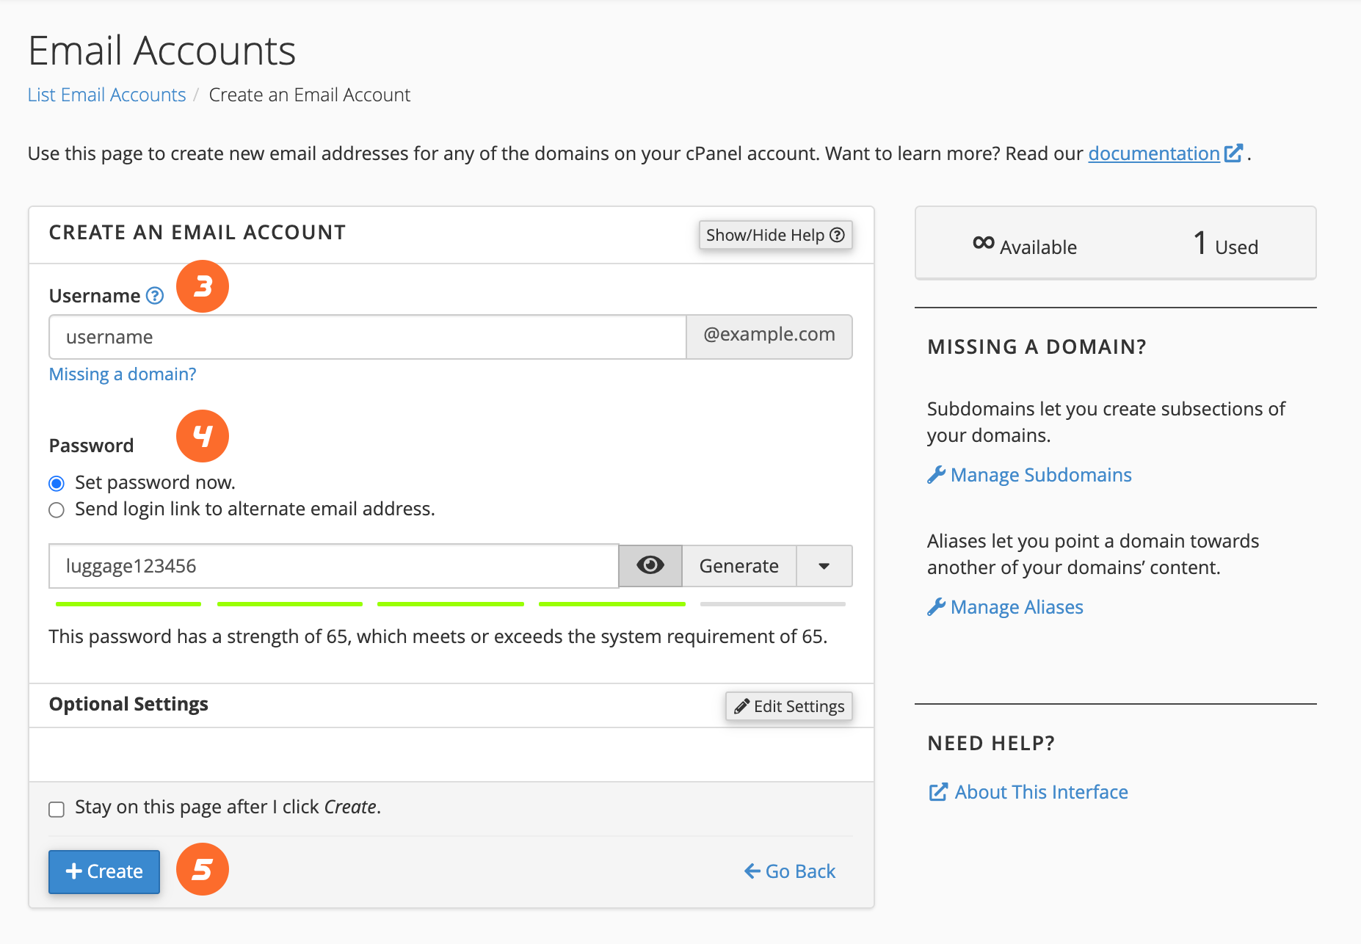Click the plus icon inside the Create button
Screen dimensions: 1361x944
pos(73,871)
